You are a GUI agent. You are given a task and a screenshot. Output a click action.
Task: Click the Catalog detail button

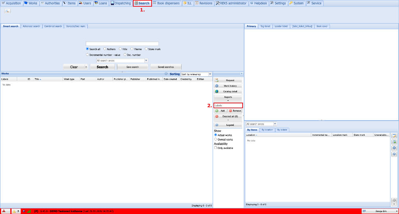click(x=228, y=91)
